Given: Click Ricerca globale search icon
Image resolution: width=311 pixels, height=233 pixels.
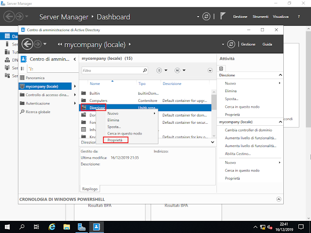Looking at the screenshot, I should point(22,112).
